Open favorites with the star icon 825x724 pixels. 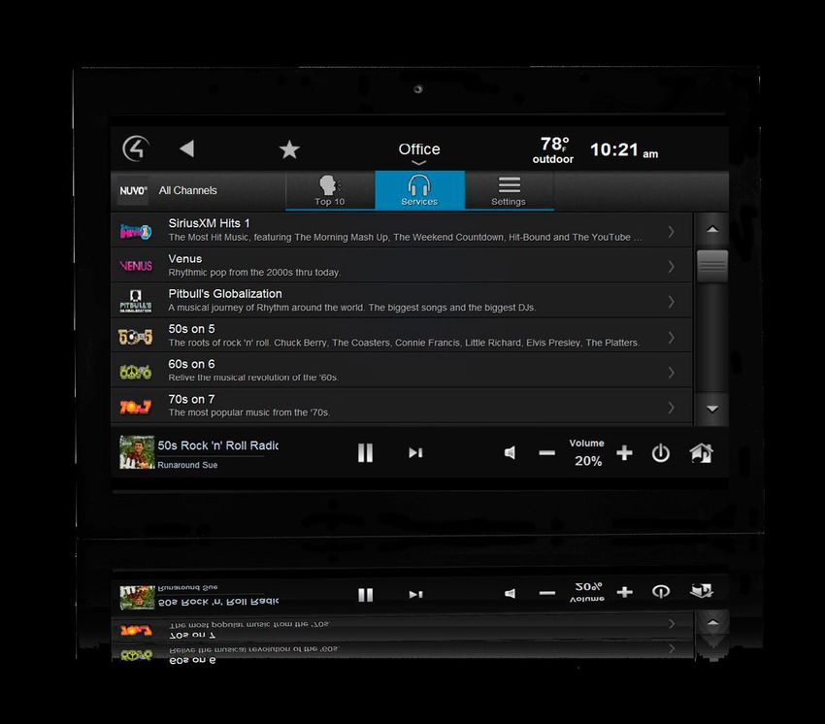coord(289,149)
